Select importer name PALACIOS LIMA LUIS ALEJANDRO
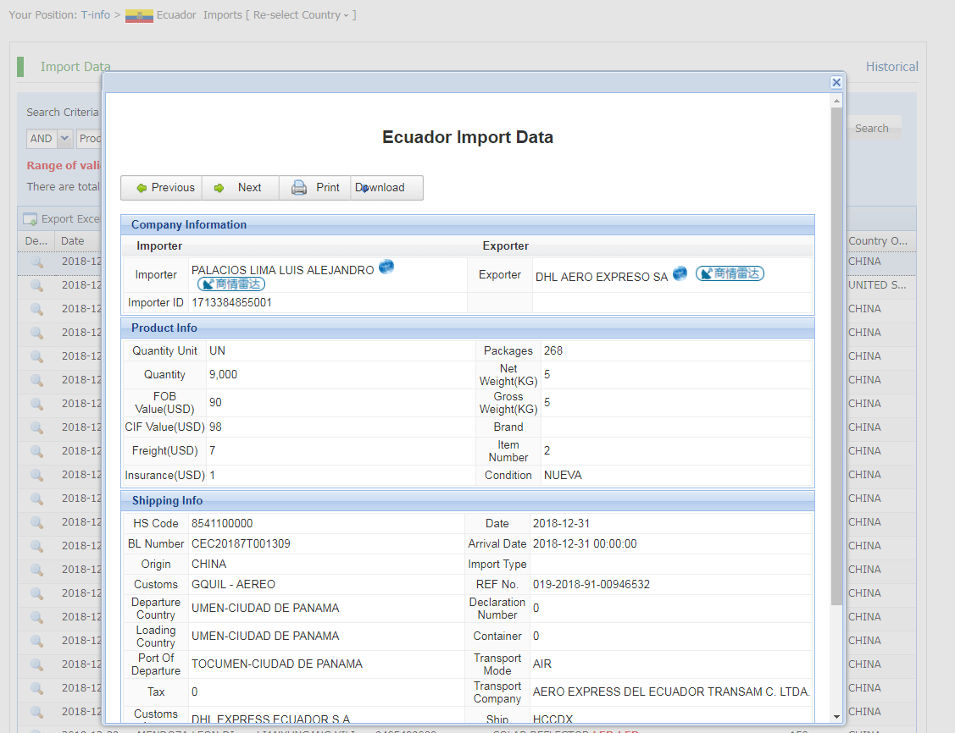 (x=283, y=270)
